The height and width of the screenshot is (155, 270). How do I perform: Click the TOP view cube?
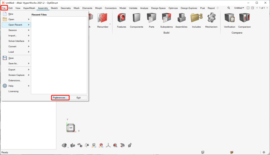point(71,128)
